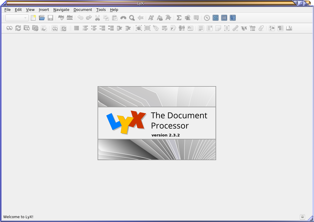This screenshot has height=222, width=314.
Task: Copy selection using the copy icon
Action: (x=106, y=18)
